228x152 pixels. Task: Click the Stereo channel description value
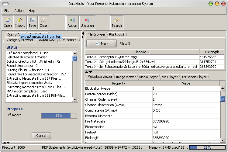157,105
